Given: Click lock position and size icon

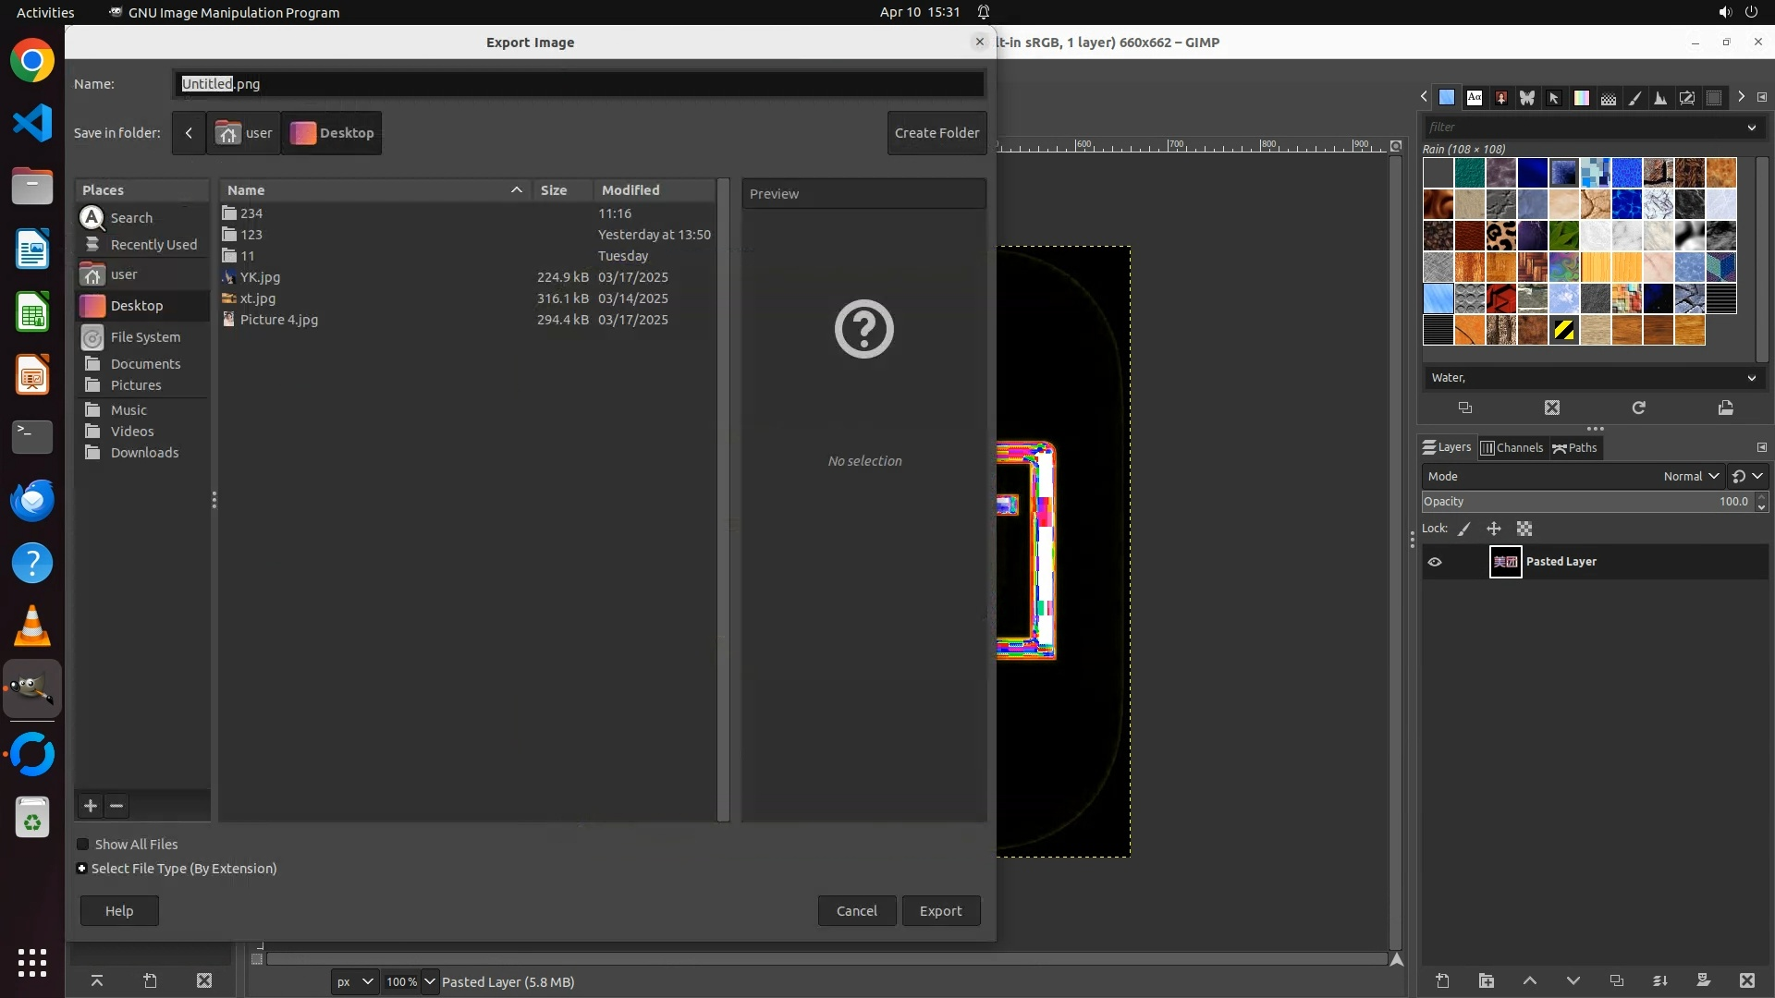Looking at the screenshot, I should coord(1493,529).
